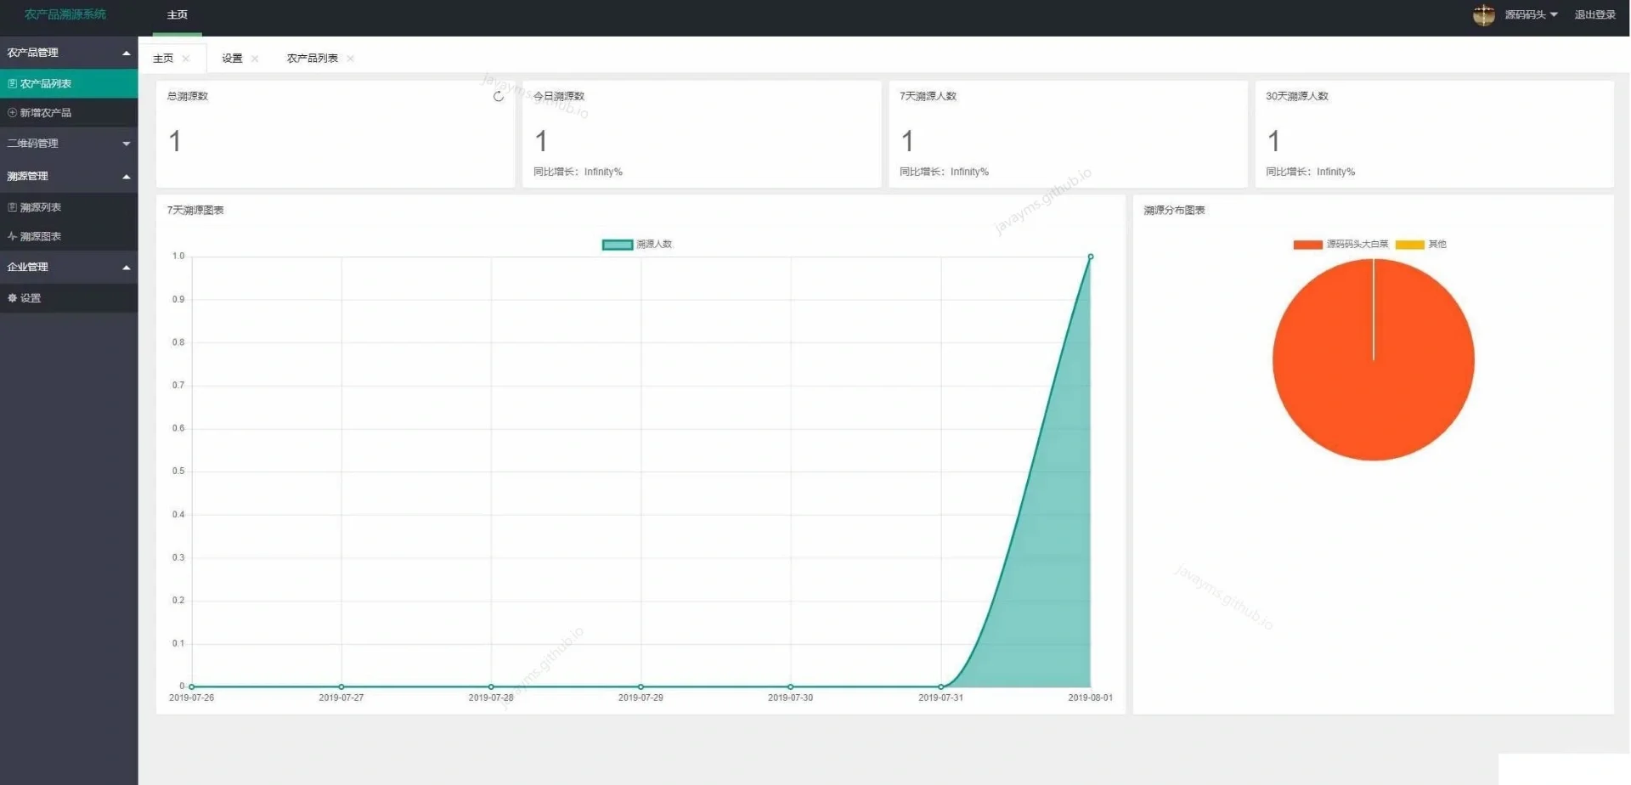Expand the 二维码管理 sidebar group
Image resolution: width=1631 pixels, height=785 pixels.
click(x=69, y=144)
